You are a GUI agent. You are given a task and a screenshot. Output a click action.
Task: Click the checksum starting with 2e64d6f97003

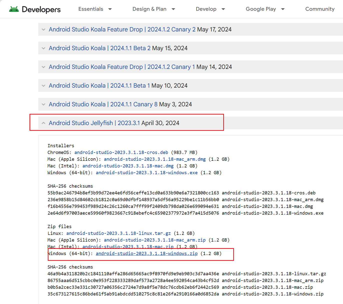[x=133, y=213]
